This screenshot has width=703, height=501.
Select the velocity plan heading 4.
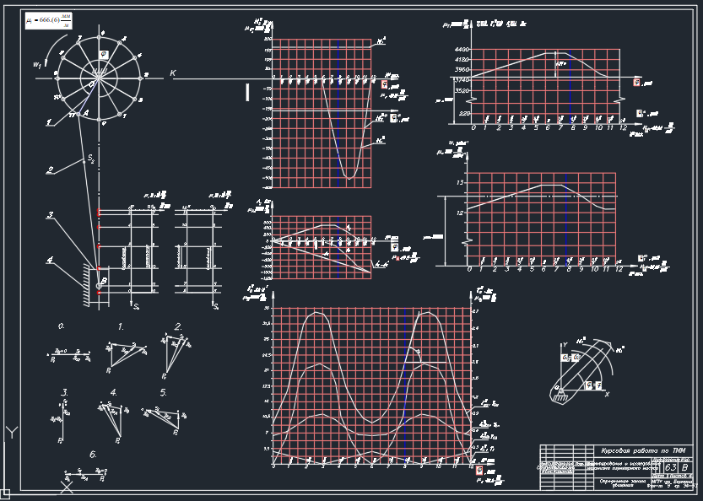[114, 392]
